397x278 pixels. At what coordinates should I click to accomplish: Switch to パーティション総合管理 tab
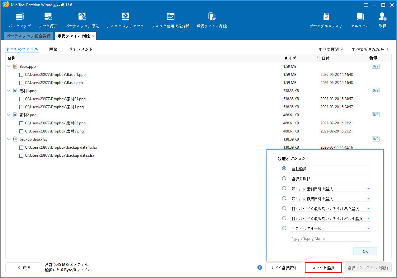28,36
